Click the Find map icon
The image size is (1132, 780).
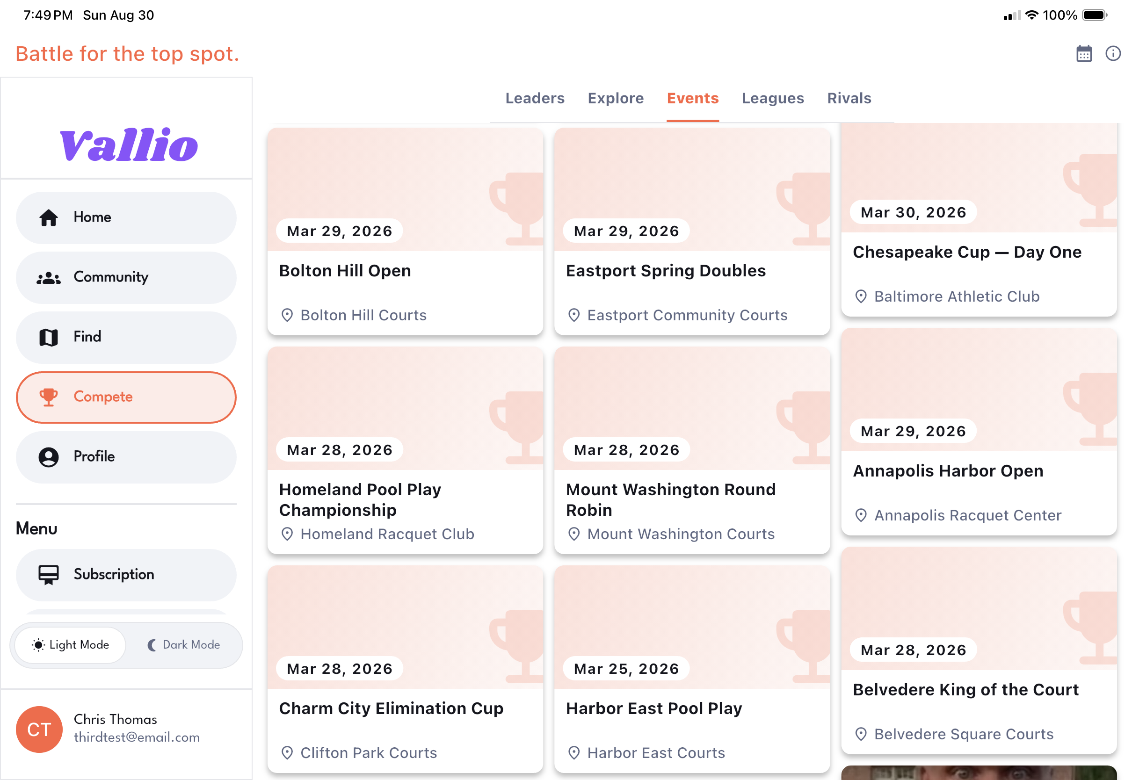click(x=48, y=337)
